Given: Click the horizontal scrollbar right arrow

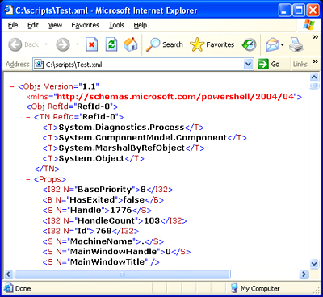Looking at the screenshot, I should point(304,274).
